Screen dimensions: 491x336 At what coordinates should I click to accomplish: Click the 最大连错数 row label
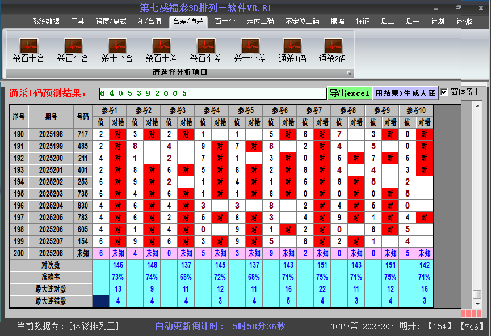(51, 301)
